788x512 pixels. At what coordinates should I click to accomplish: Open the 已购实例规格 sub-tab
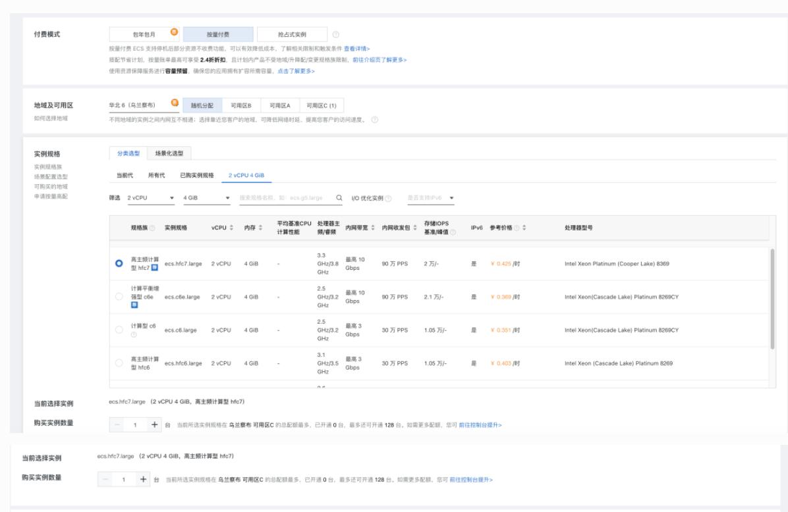[197, 175]
